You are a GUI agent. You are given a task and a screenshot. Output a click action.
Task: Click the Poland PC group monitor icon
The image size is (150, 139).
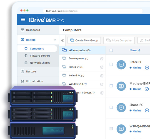pyautogui.click(x=64, y=75)
